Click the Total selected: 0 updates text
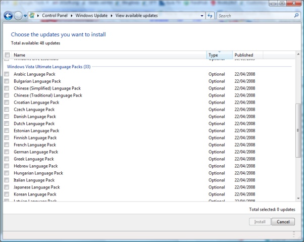 point(272,210)
